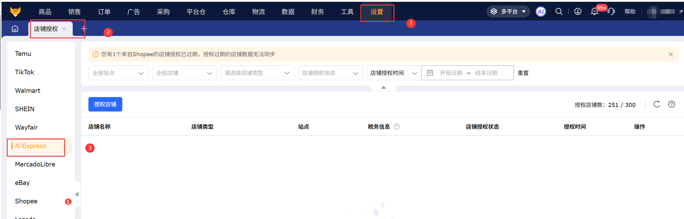Collapse the platform sidebar arrow

[x=77, y=194]
